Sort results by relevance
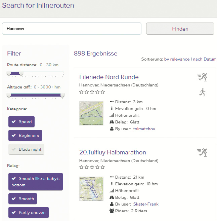 coord(177,59)
